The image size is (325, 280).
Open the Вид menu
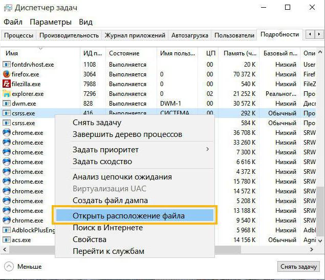(85, 22)
